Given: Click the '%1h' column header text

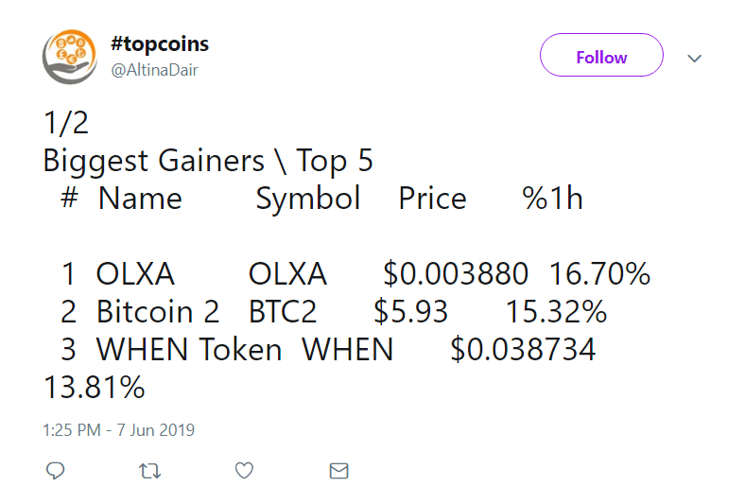Looking at the screenshot, I should [x=553, y=199].
